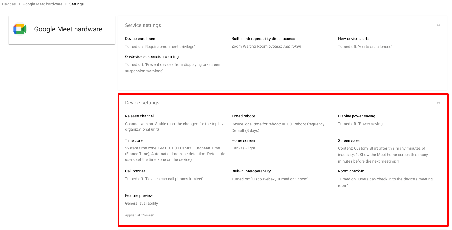Click the Google Meet hardware card title
This screenshot has width=452, height=230.
pyautogui.click(x=68, y=29)
